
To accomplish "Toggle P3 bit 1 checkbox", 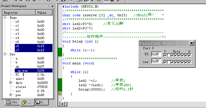I will pyautogui.click(x=186, y=55).
